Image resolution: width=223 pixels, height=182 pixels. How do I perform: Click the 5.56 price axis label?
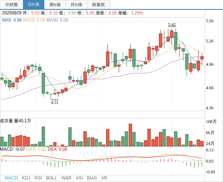[x=210, y=21]
